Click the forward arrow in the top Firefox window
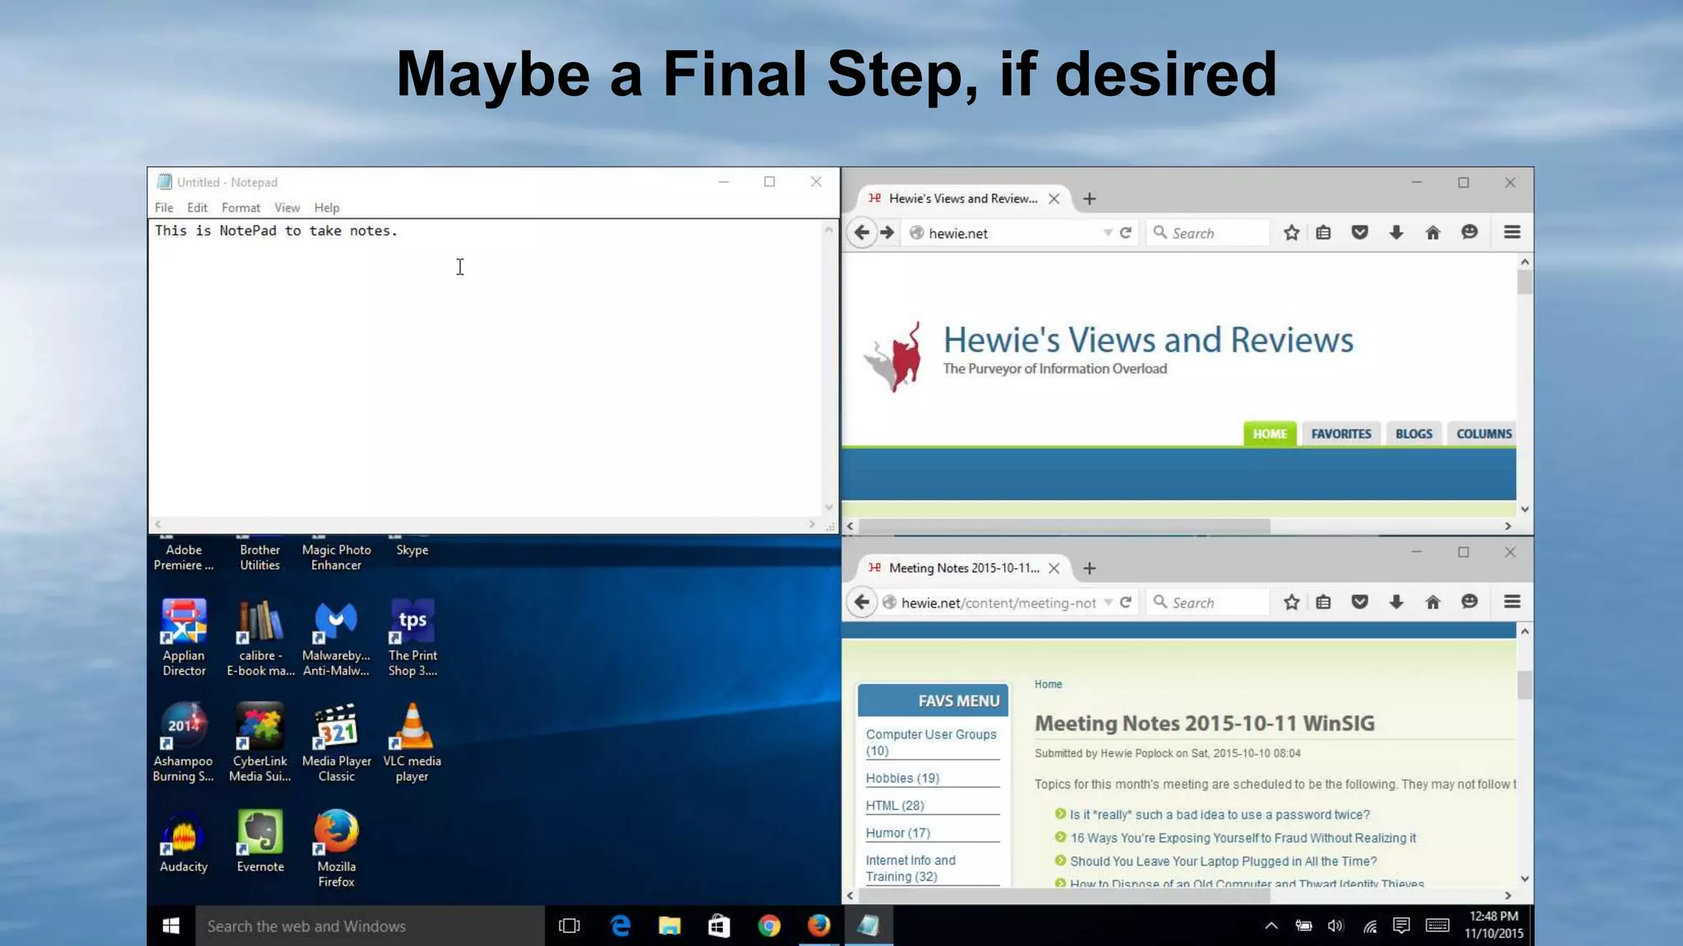The height and width of the screenshot is (946, 1683). (x=887, y=232)
